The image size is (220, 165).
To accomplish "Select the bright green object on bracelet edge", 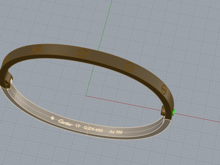I will (x=173, y=113).
